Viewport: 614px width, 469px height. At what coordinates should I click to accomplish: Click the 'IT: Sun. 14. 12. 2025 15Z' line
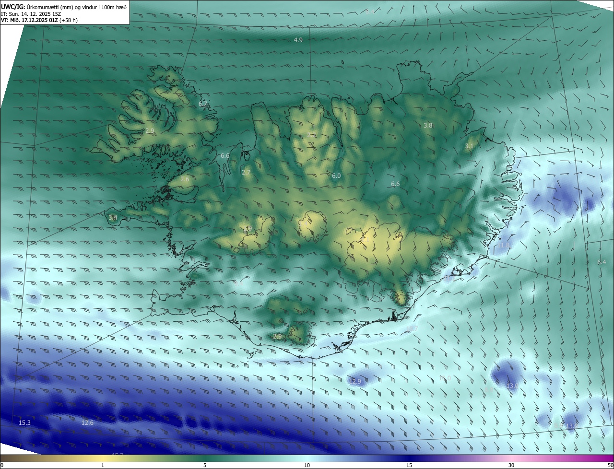pos(30,13)
